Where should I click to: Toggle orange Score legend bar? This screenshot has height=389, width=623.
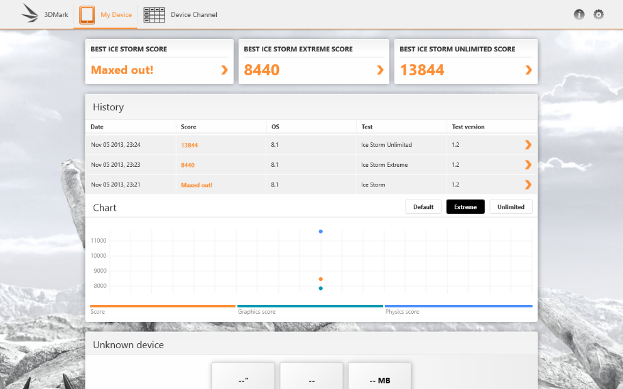pos(163,306)
